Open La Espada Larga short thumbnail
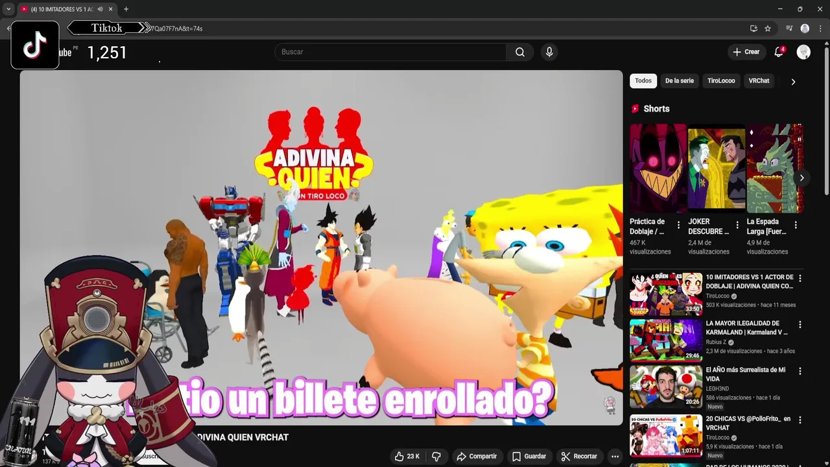Image resolution: width=830 pixels, height=467 pixels. pos(775,169)
